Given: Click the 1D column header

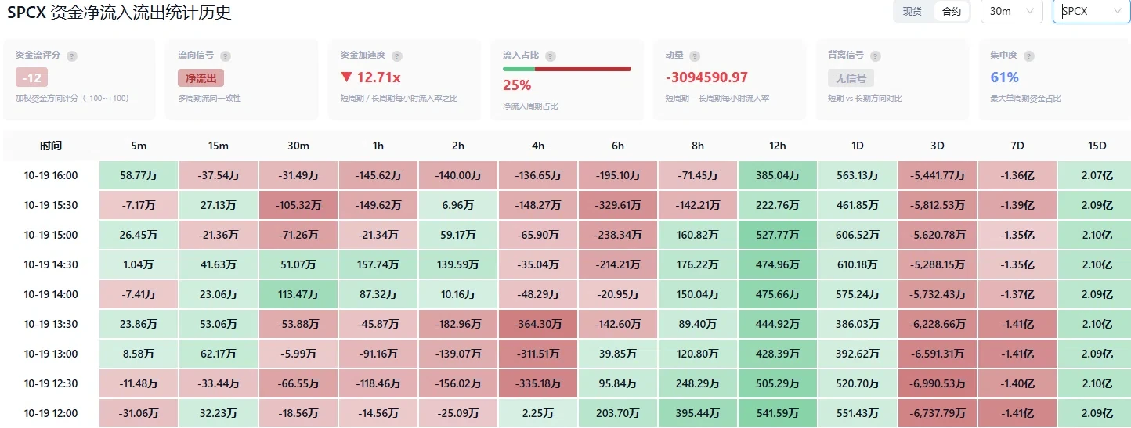Looking at the screenshot, I should (x=858, y=146).
